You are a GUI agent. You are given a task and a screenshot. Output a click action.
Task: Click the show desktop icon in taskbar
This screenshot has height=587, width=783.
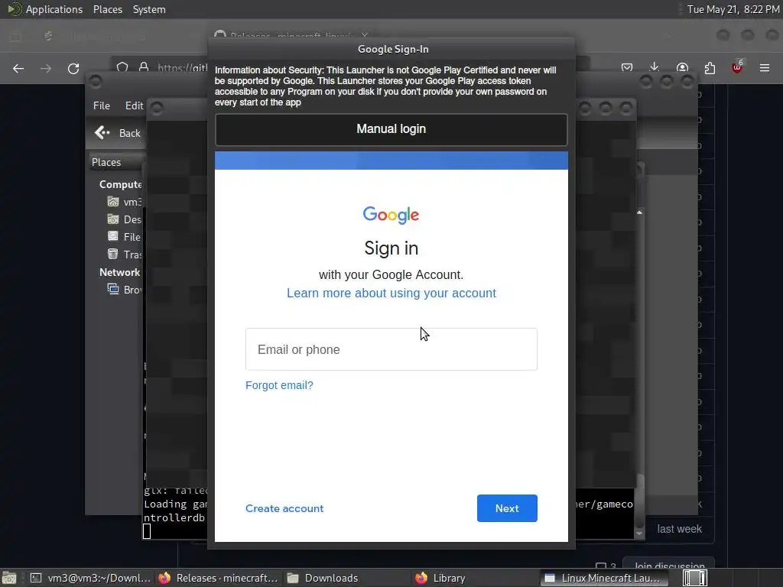coord(9,578)
